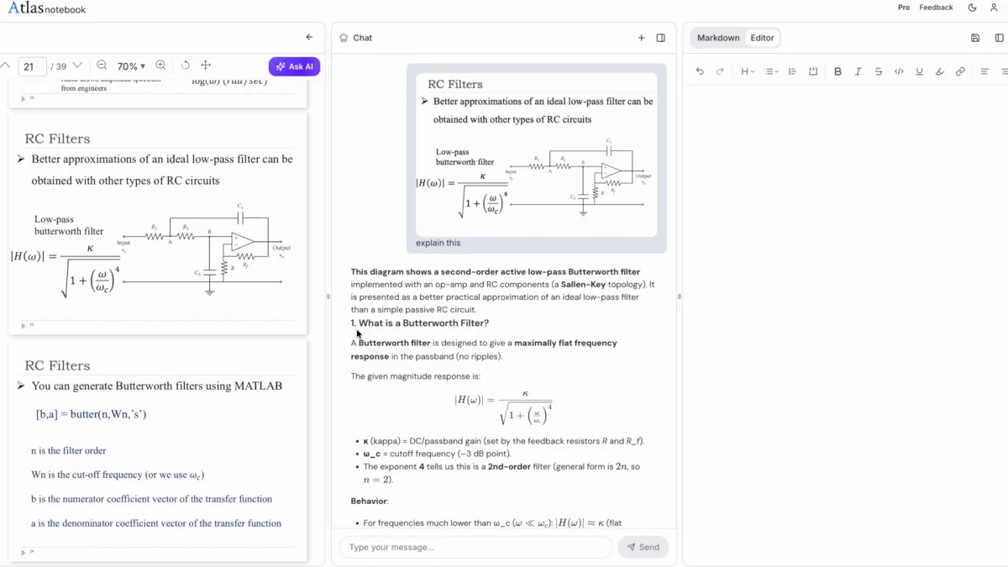Apply the highlighter tool
1008x567 pixels.
(x=940, y=71)
